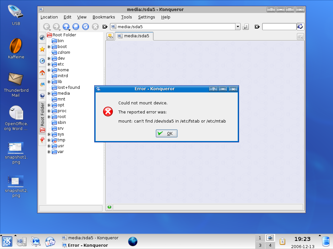Click the Up directory arrow toolbar icon
Viewport: 333px width, 249px height.
coord(66,27)
